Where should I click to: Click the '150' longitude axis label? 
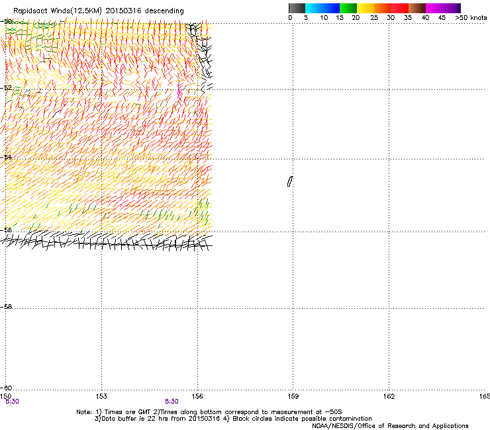click(5, 396)
